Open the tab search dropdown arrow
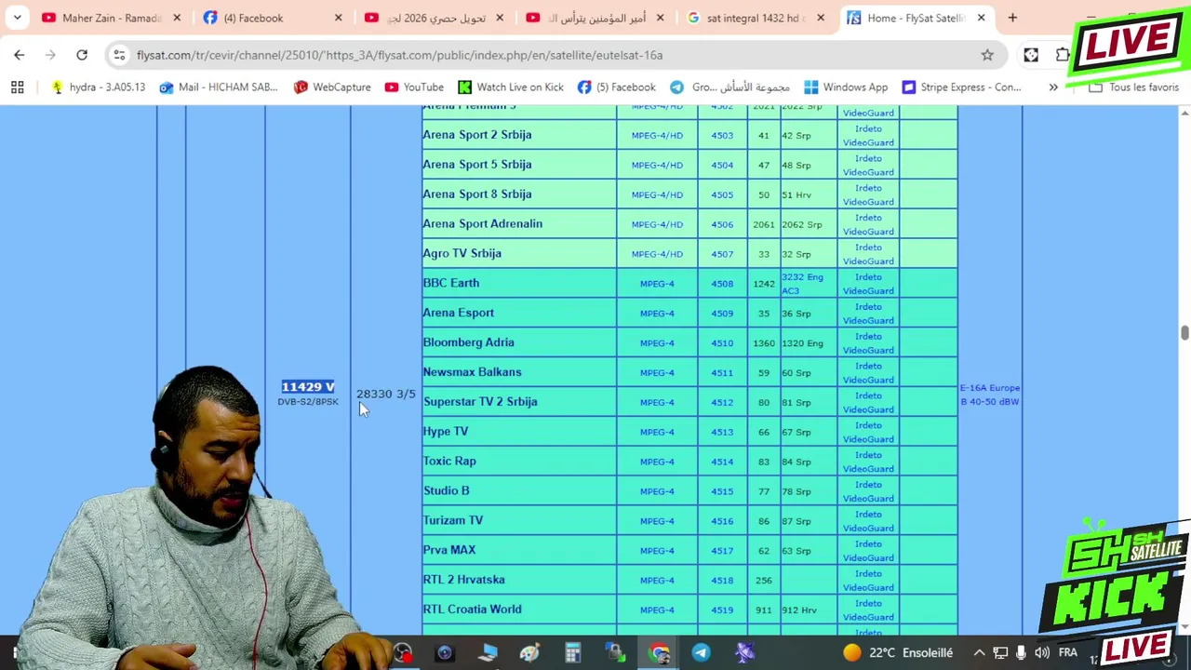 [x=17, y=18]
